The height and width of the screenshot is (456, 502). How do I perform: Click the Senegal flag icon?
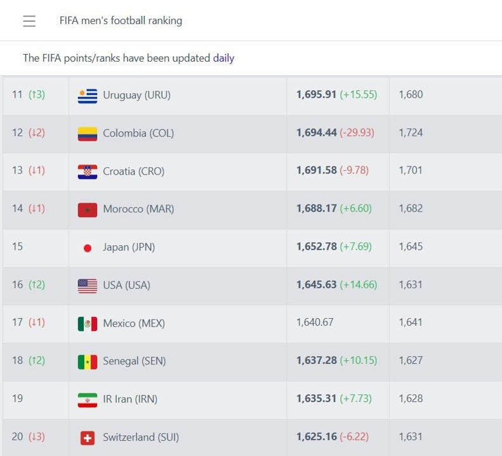point(88,362)
